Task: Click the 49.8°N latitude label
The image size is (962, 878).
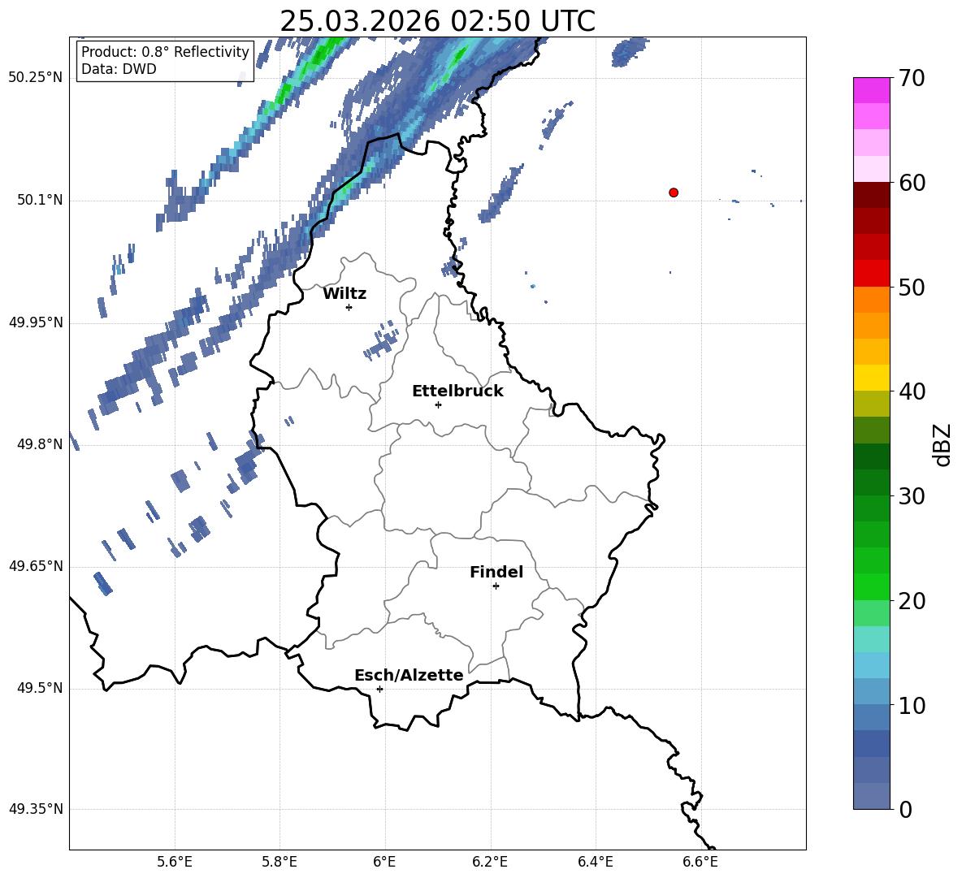Action: click(40, 444)
